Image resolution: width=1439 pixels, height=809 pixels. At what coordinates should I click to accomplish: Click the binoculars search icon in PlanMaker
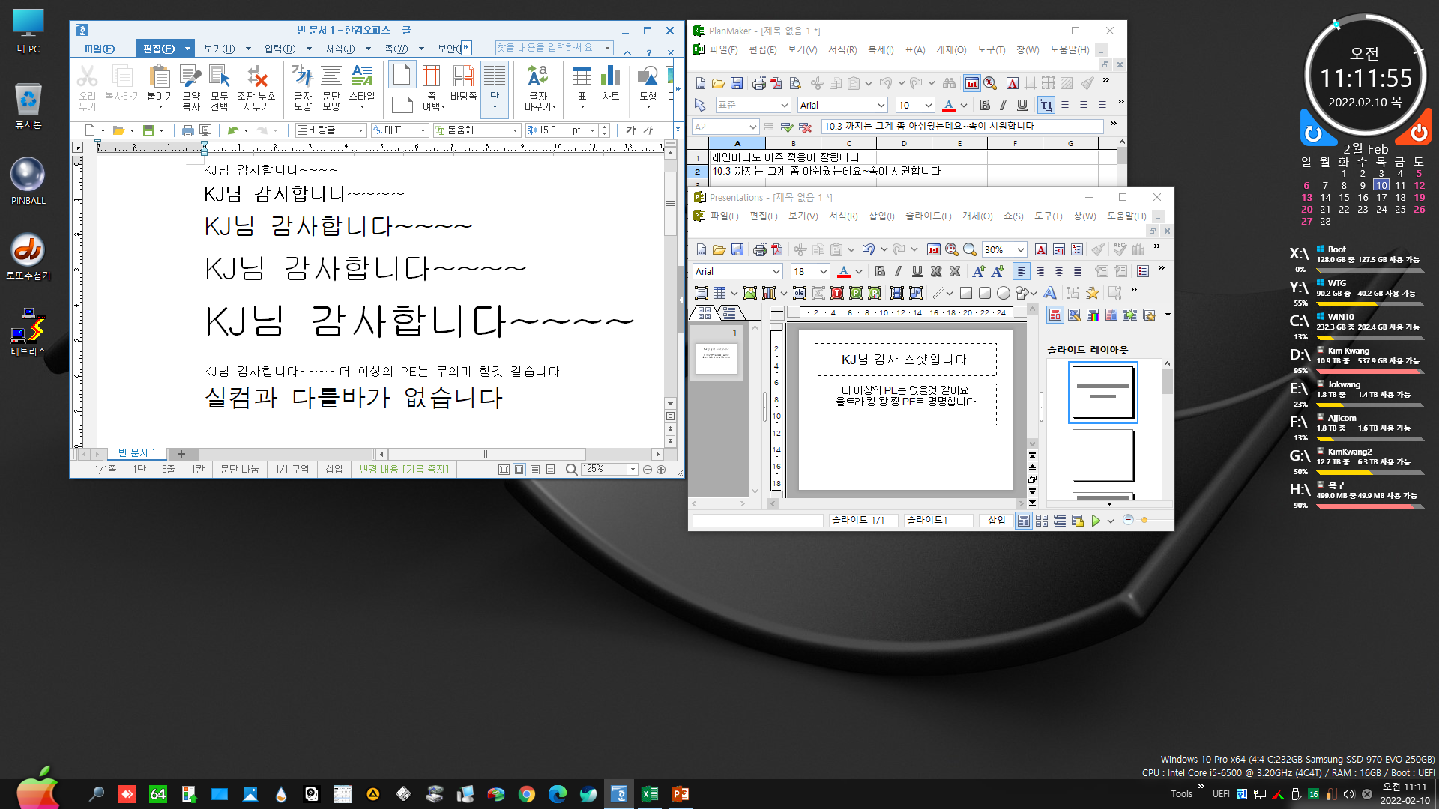click(x=949, y=83)
